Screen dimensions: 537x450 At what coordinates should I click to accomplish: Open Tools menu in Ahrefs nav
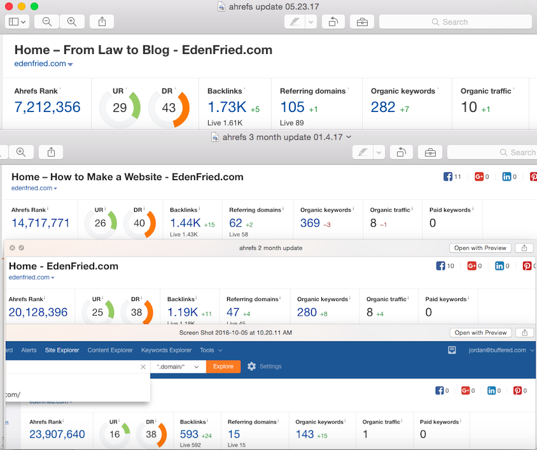click(211, 350)
